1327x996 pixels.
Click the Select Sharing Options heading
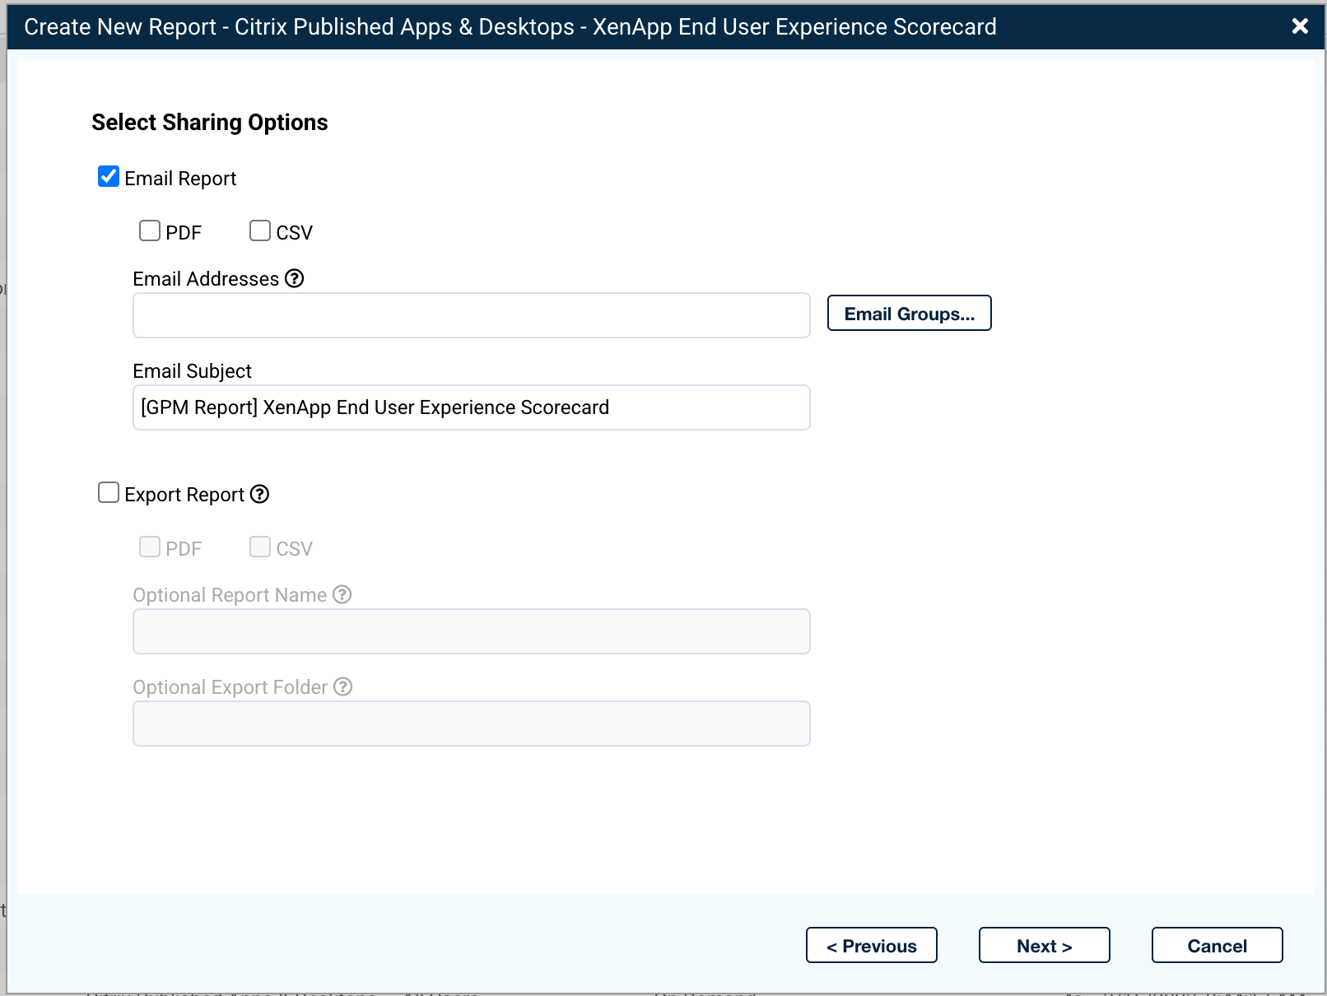coord(210,123)
